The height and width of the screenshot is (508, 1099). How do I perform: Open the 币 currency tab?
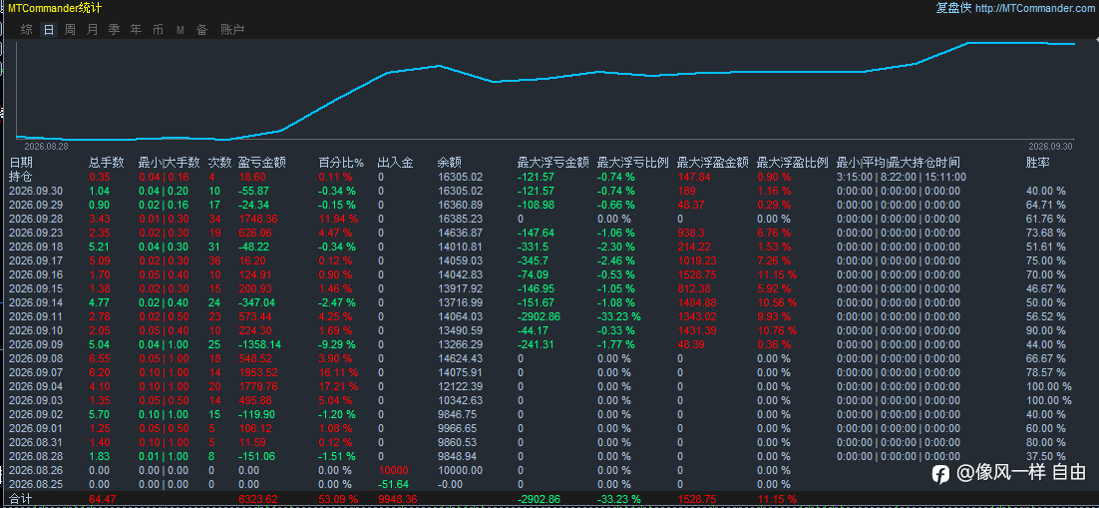click(159, 30)
